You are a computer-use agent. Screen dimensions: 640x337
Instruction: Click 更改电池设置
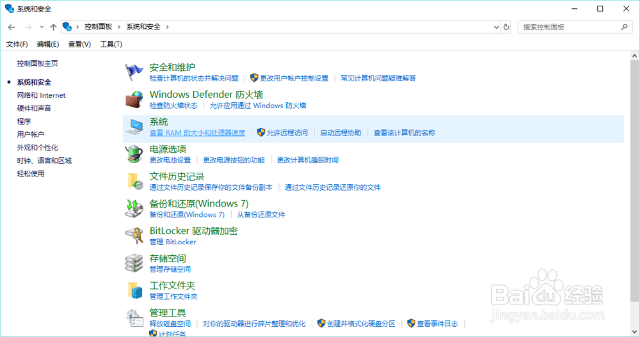[x=170, y=160]
